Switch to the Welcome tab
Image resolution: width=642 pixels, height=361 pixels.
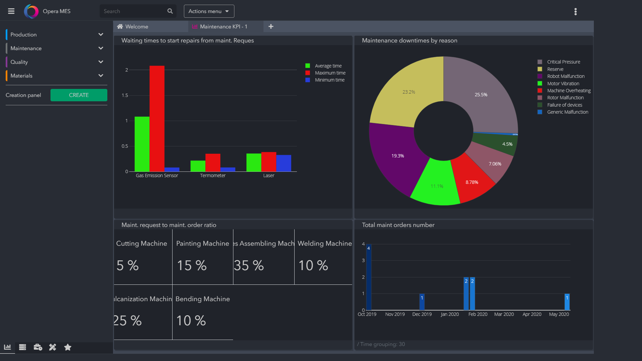pyautogui.click(x=150, y=26)
